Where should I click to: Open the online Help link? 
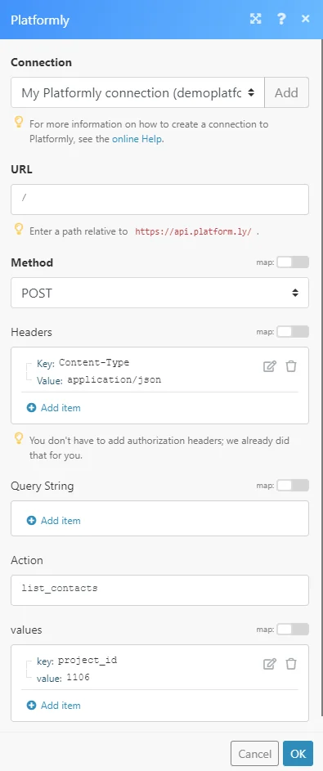(x=137, y=139)
